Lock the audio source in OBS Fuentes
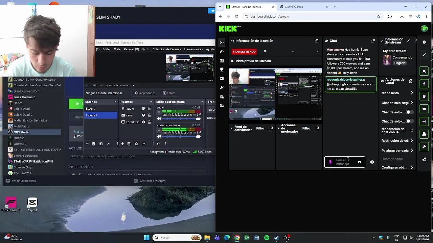Image resolution: width=433 pixels, height=243 pixels. (x=149, y=109)
